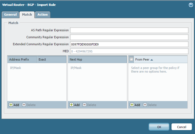Click the Delete label under Next Hop
Image resolution: width=195 pixels, height=134 pixels.
coord(92,105)
